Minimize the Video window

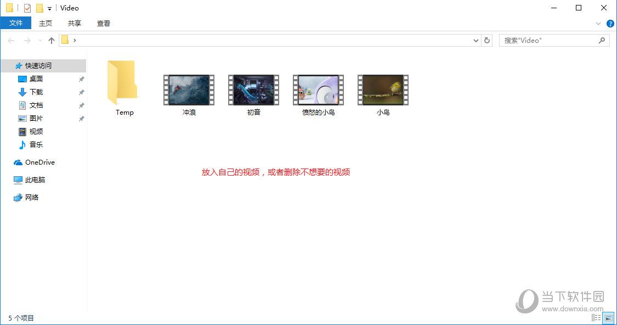553,8
